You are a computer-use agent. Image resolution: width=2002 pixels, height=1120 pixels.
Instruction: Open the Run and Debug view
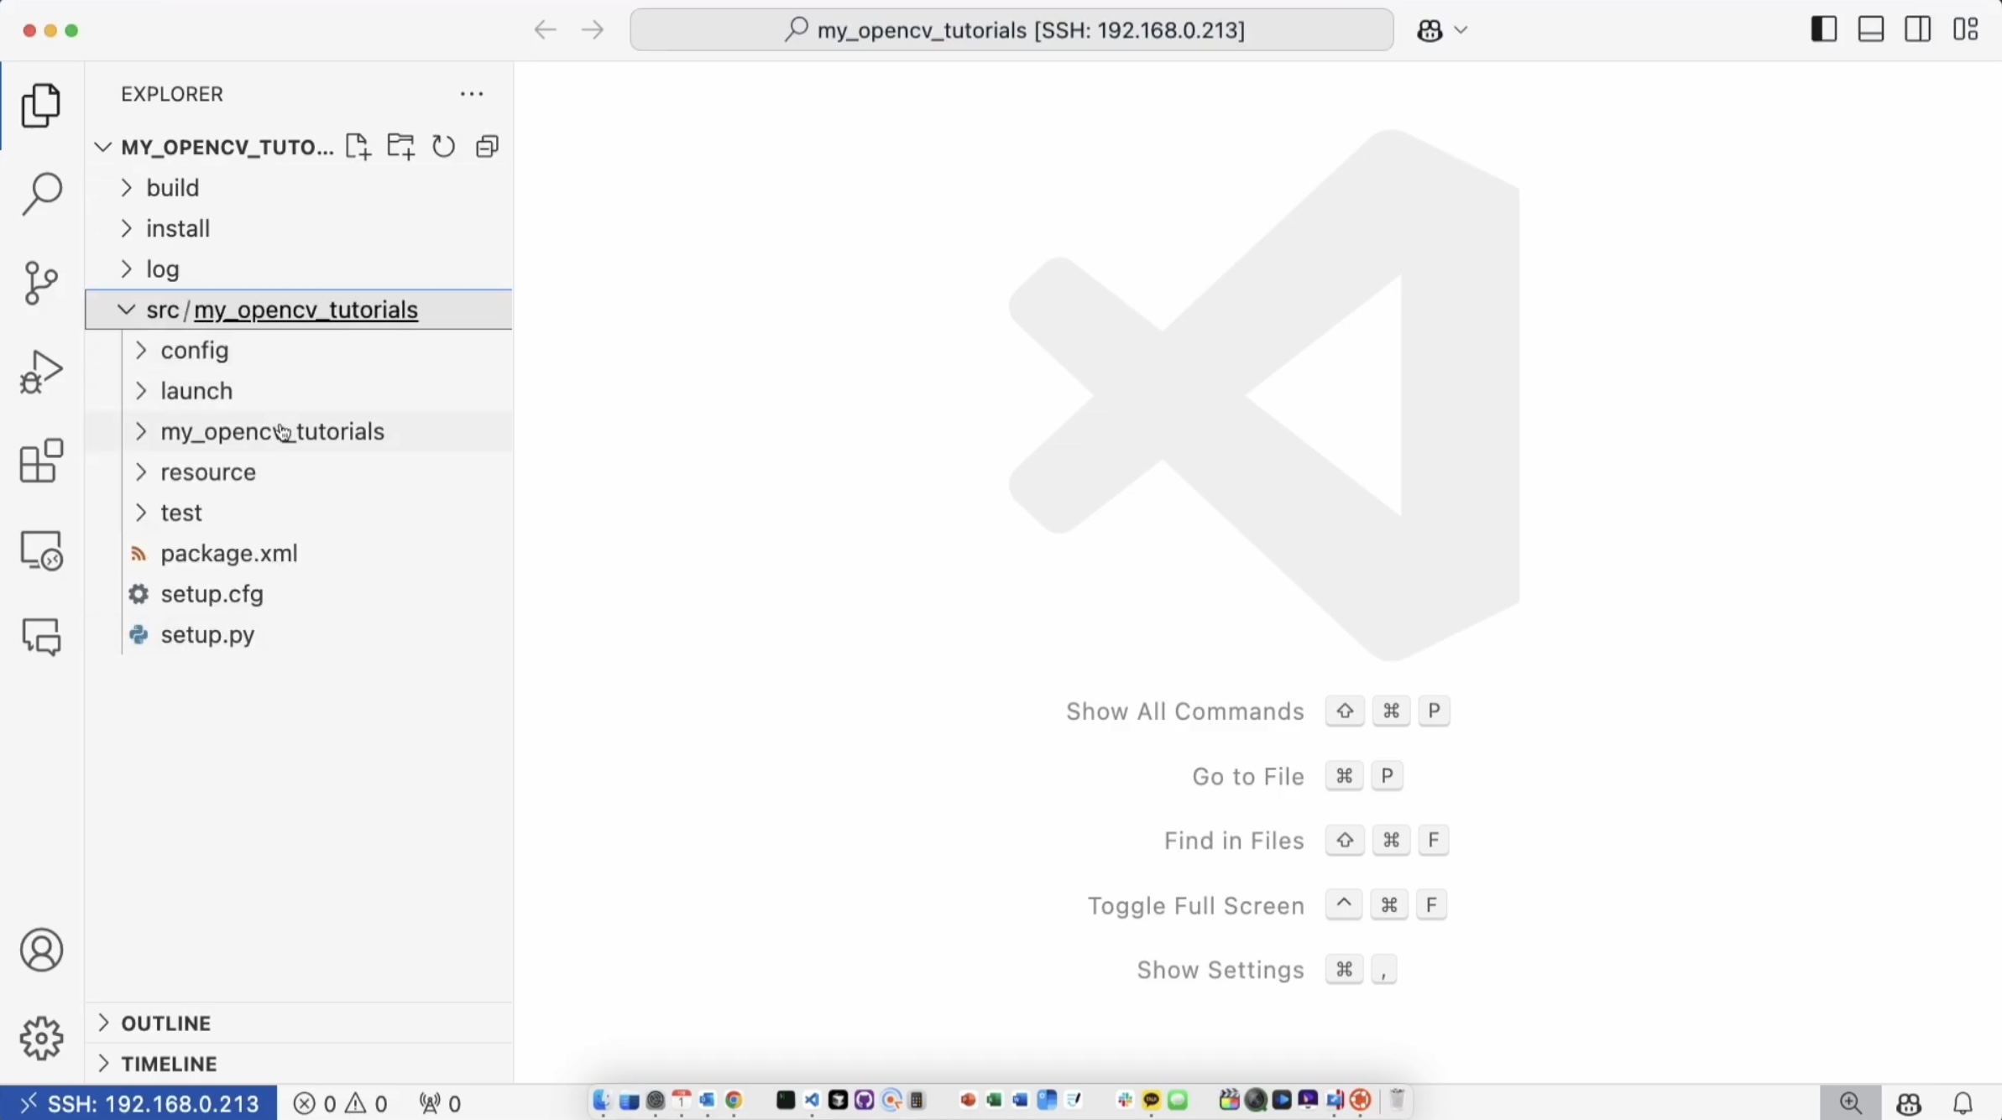(x=41, y=372)
